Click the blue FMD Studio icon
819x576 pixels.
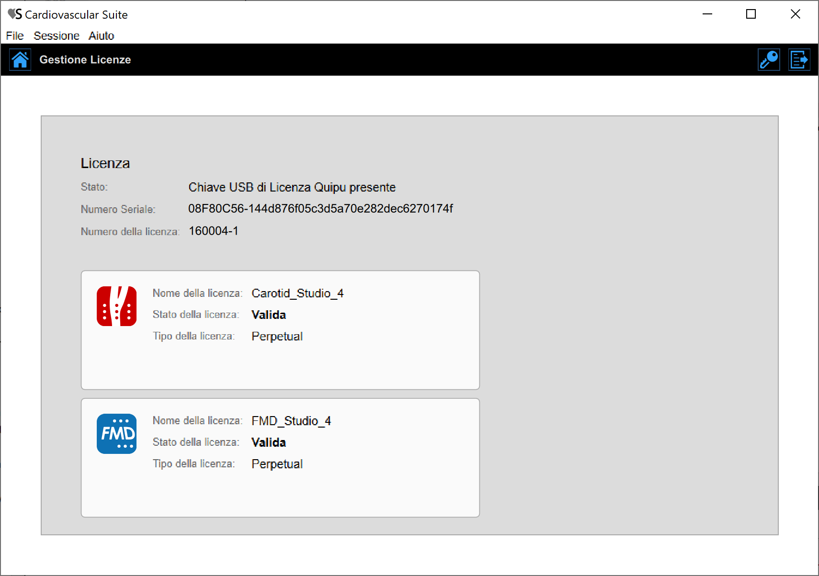116,434
